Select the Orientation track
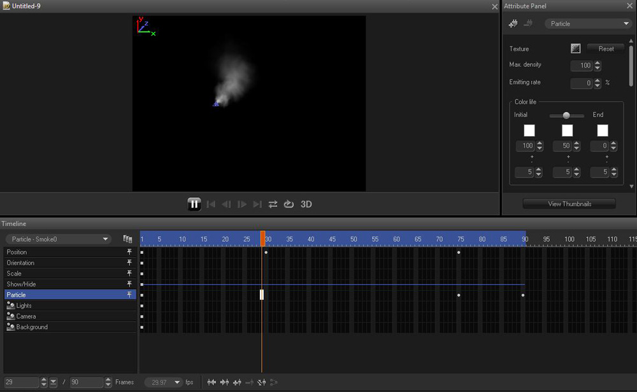The height and width of the screenshot is (392, 637). point(70,263)
